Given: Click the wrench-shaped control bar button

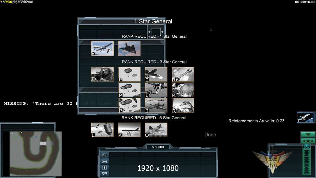Looking at the screenshot, I should pos(105,161).
